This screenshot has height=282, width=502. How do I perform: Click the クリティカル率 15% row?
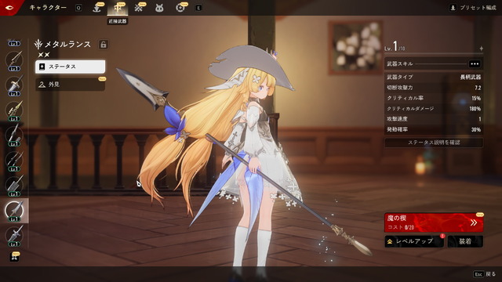[434, 98]
